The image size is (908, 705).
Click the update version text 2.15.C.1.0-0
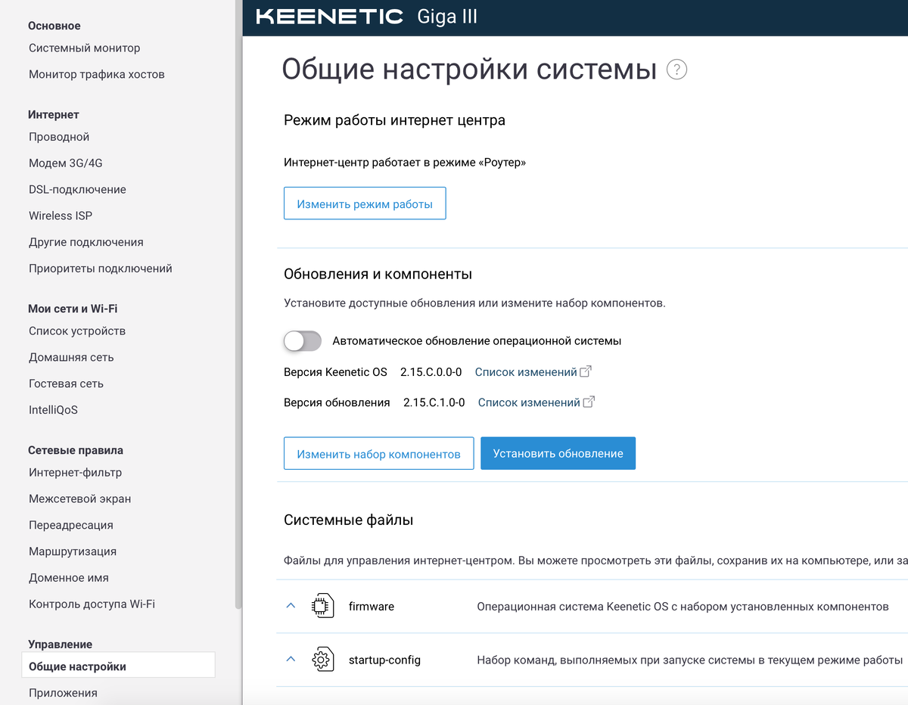(x=434, y=402)
